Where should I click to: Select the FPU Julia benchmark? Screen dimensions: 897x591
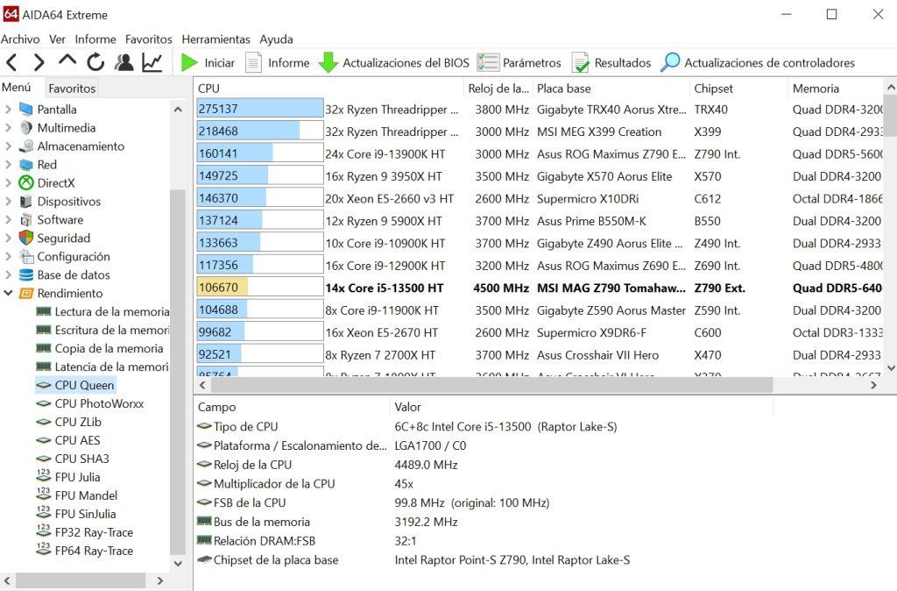[77, 476]
